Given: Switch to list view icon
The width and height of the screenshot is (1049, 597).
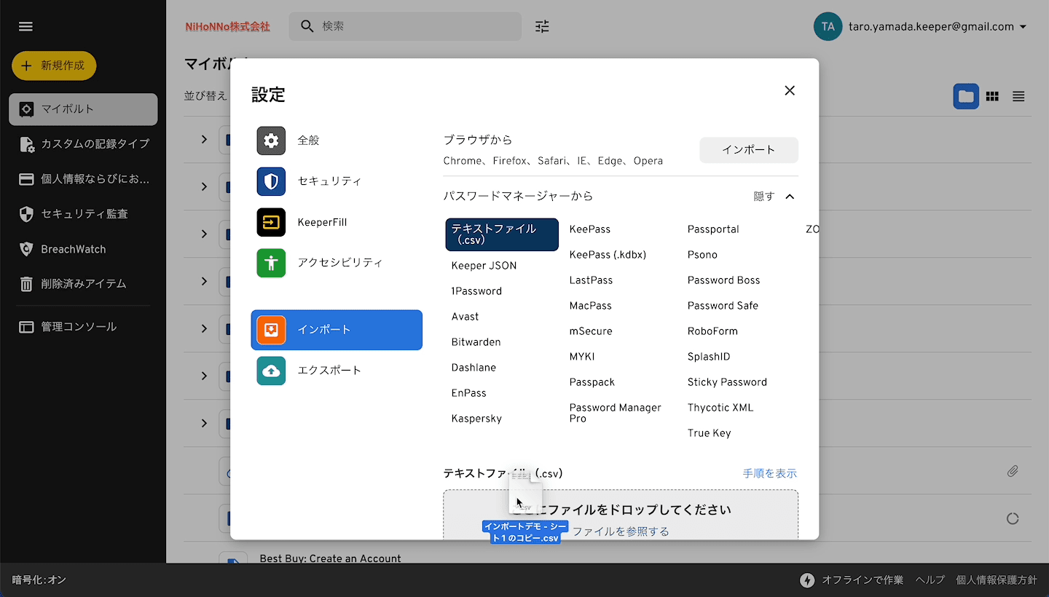Looking at the screenshot, I should pos(1018,96).
